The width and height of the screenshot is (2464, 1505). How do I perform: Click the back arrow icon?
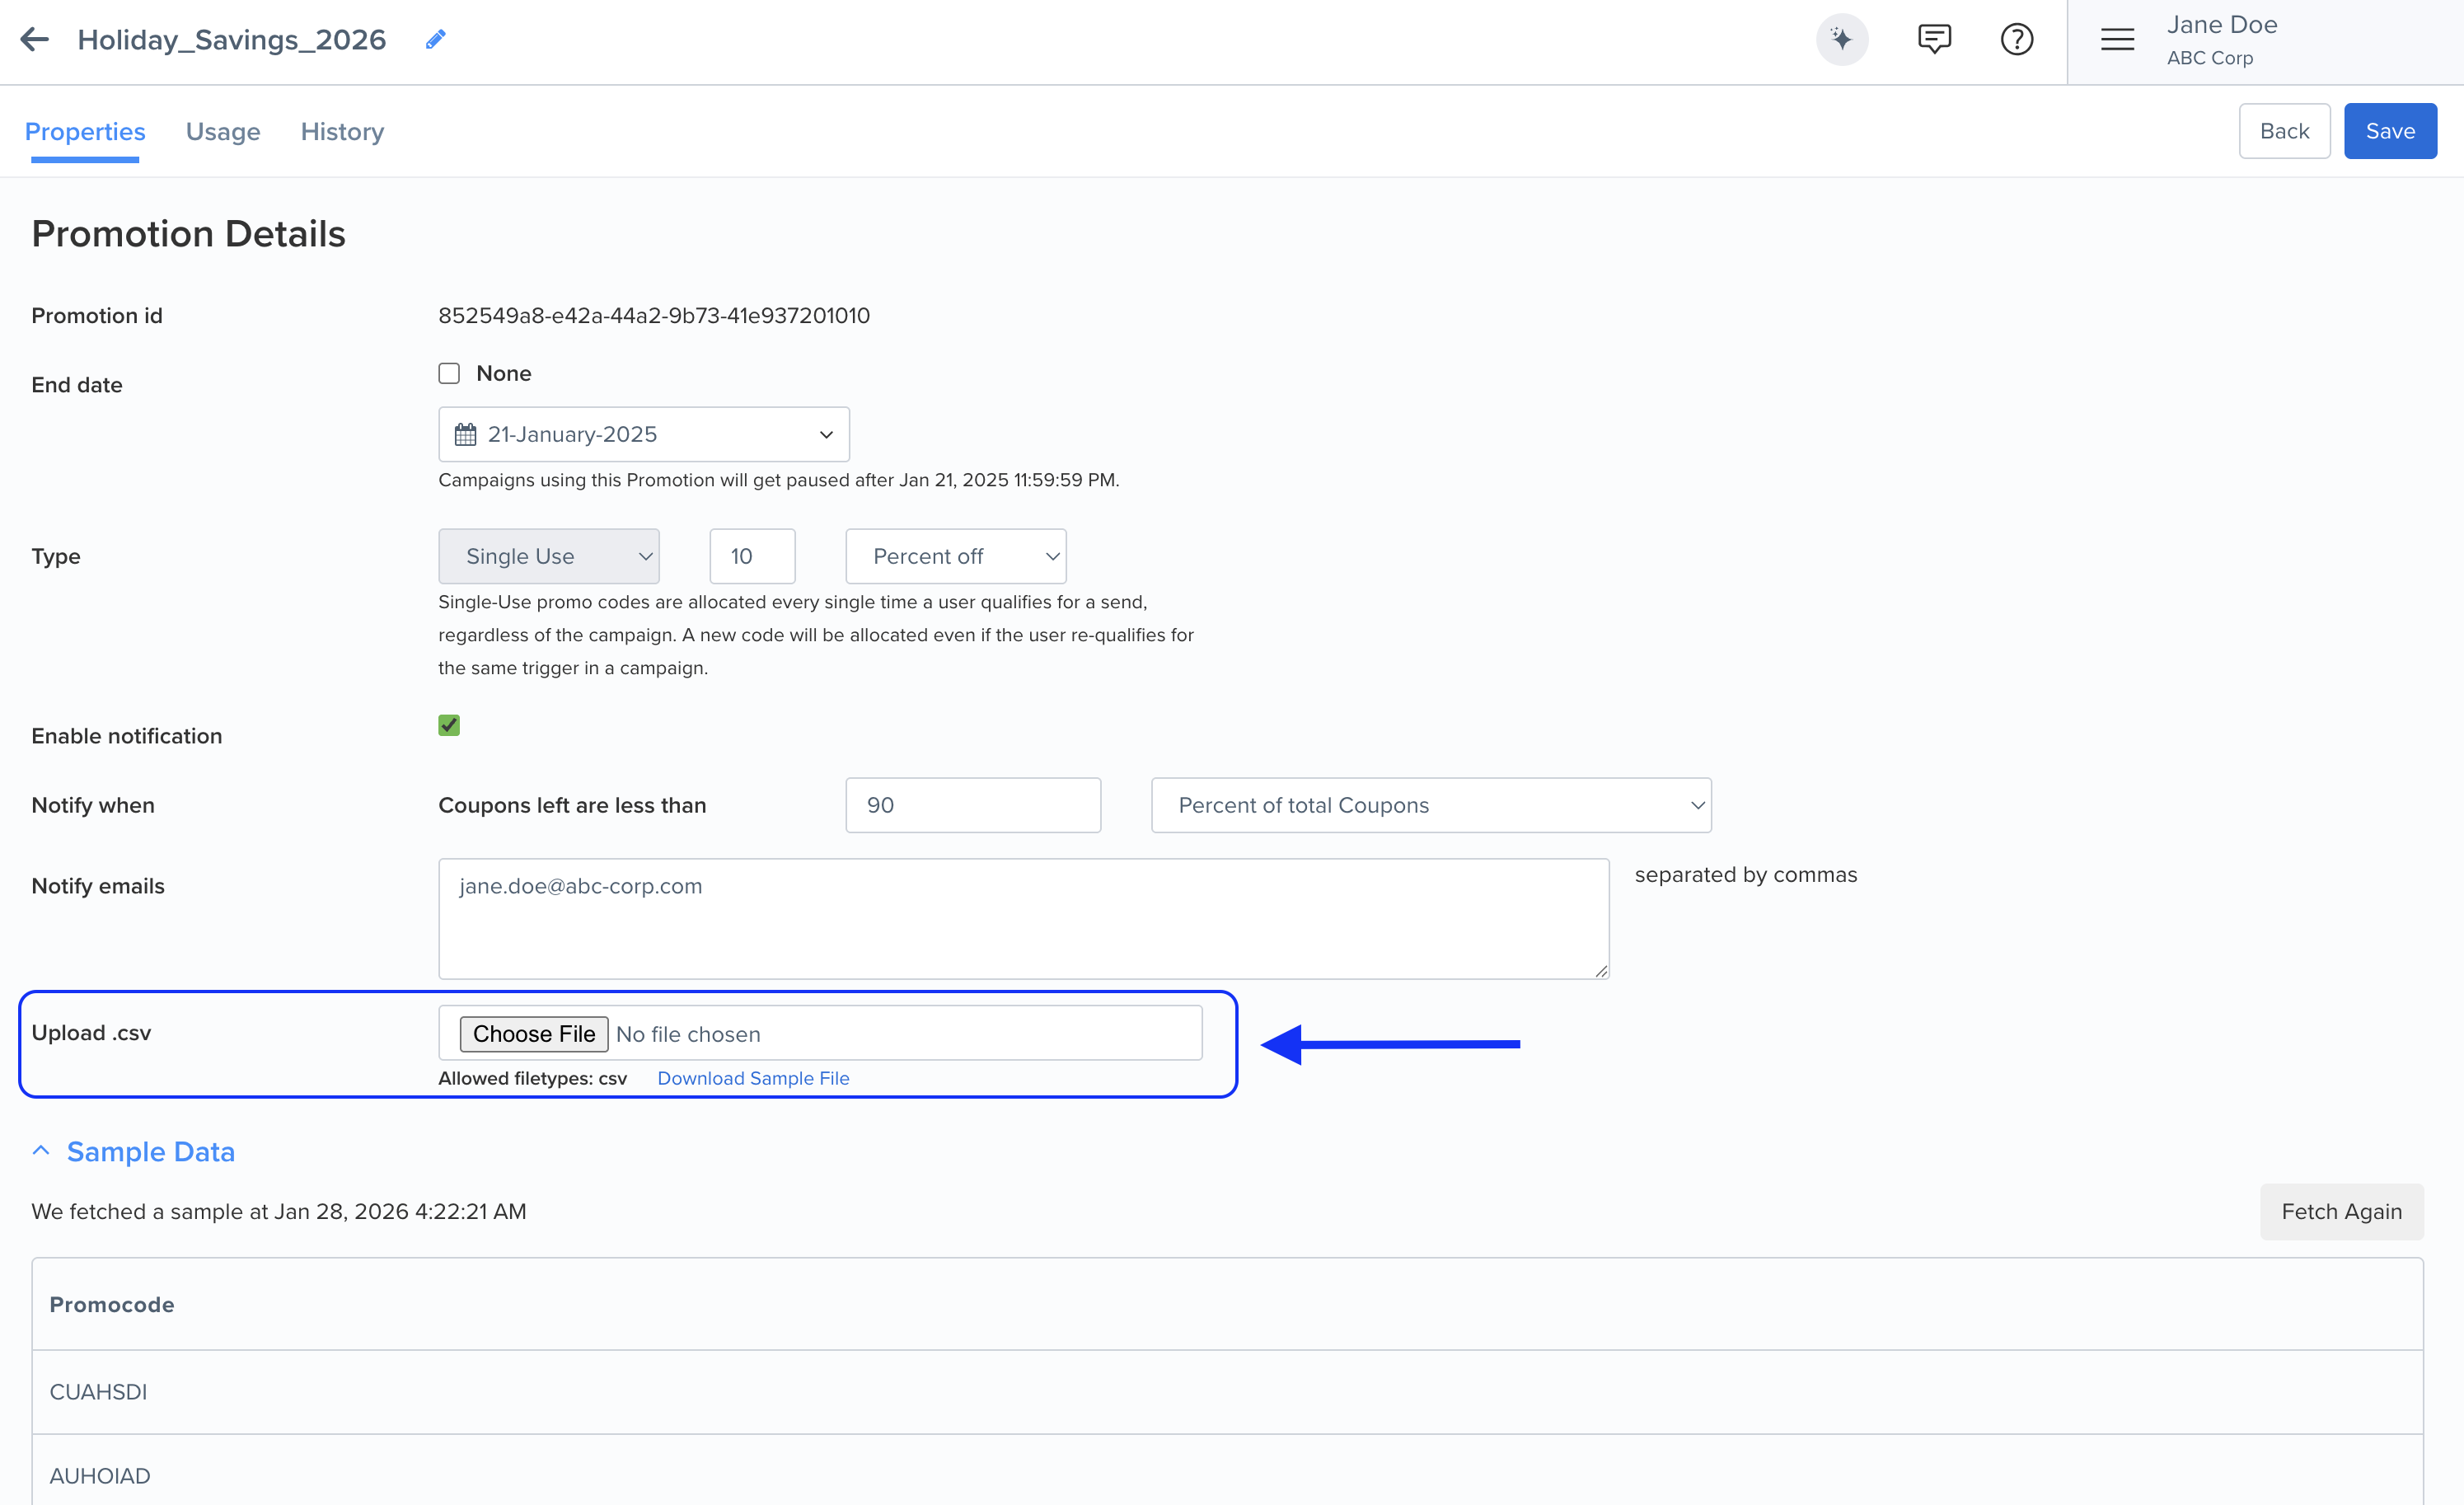(34, 39)
